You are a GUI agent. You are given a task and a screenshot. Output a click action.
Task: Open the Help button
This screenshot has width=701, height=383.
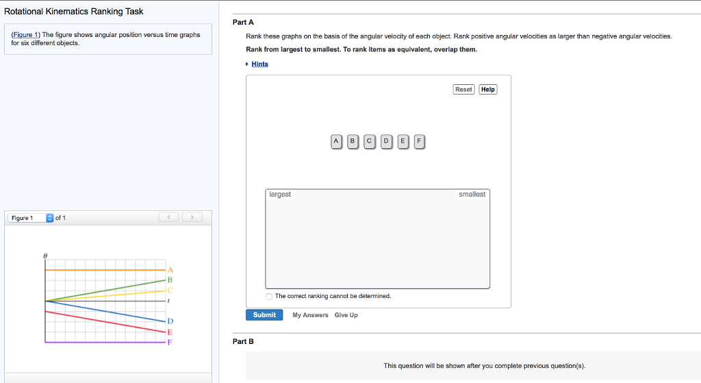[488, 90]
